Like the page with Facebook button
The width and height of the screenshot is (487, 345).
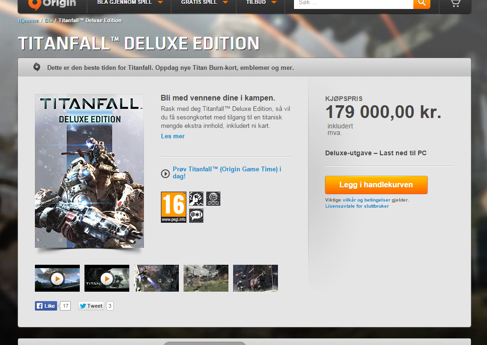[x=46, y=306]
